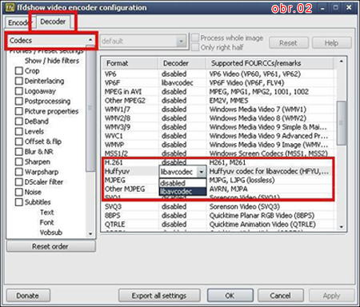Enable the Blur & NR checkbox
Screen dimensions: 360x307
[x=19, y=152]
